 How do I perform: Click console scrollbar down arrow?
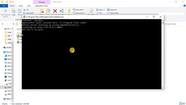(163, 88)
